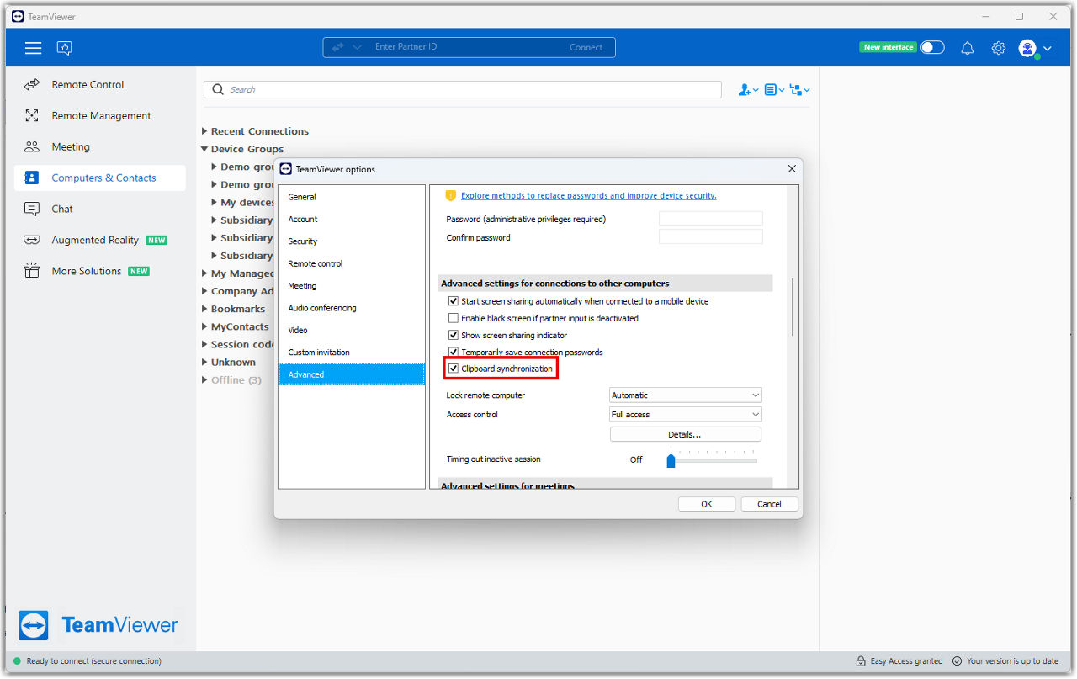The width and height of the screenshot is (1077, 679).
Task: Uncheck Start screen sharing automatically option
Action: (x=454, y=301)
